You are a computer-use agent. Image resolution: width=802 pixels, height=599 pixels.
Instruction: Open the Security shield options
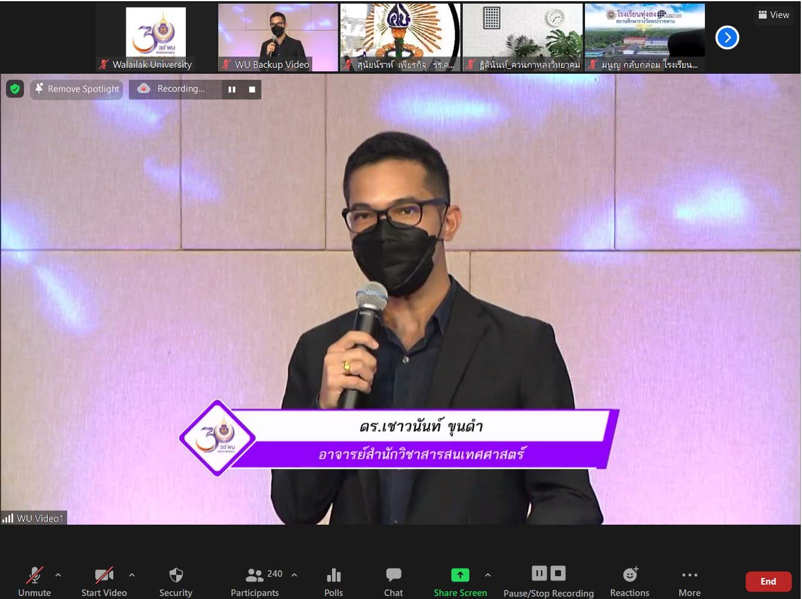point(176,582)
